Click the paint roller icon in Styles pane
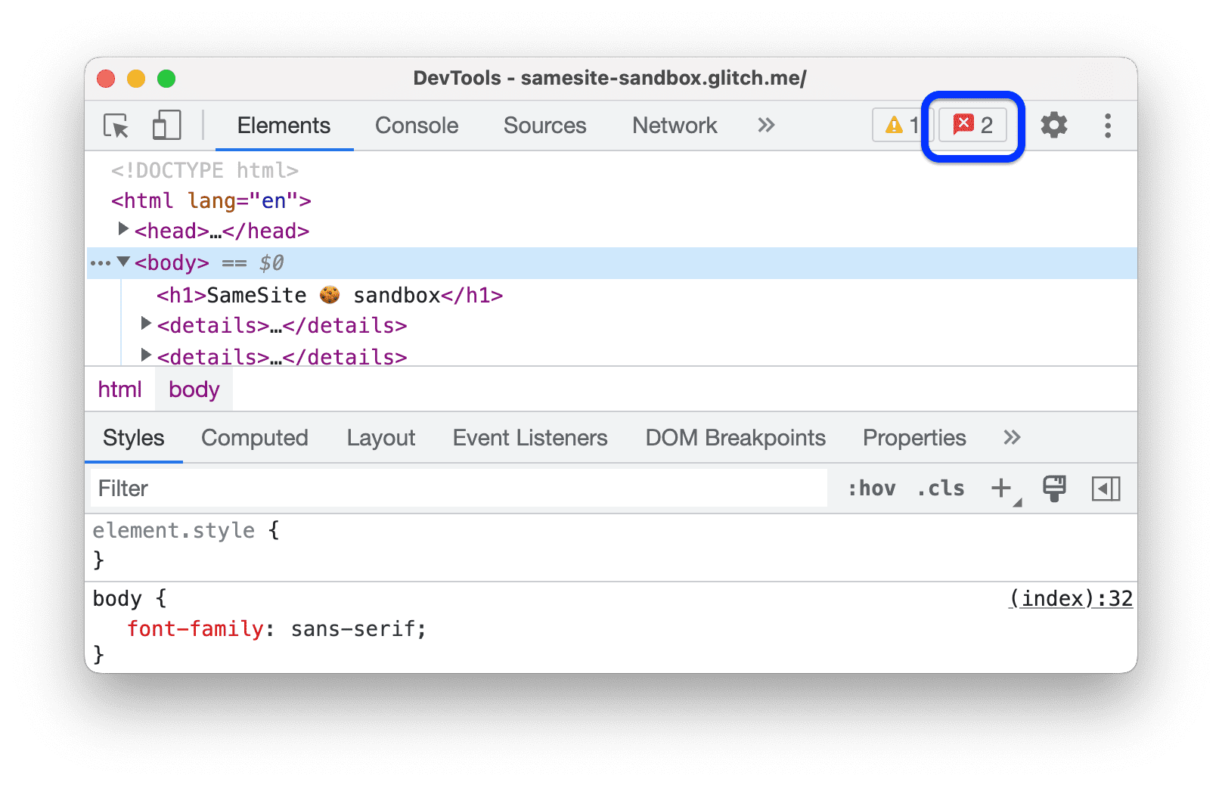The height and width of the screenshot is (785, 1222). [1054, 488]
